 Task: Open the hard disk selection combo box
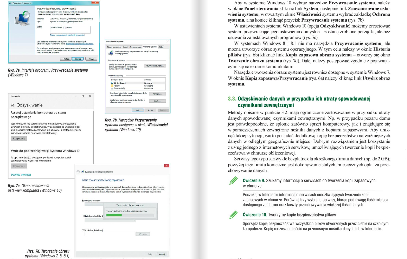(94, 205)
